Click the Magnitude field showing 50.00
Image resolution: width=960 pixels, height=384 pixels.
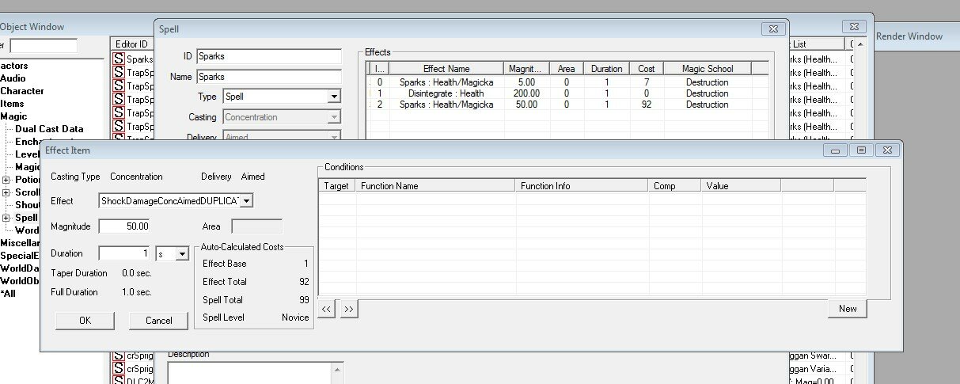pos(125,227)
